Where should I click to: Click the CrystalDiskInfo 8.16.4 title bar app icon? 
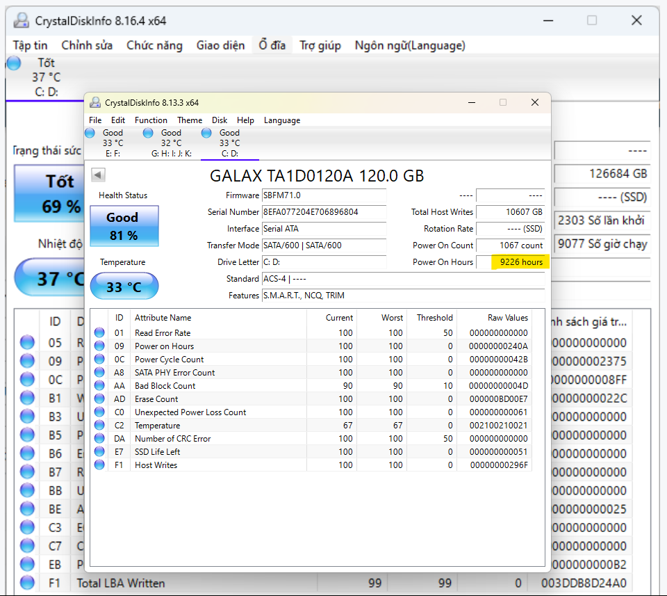point(22,20)
